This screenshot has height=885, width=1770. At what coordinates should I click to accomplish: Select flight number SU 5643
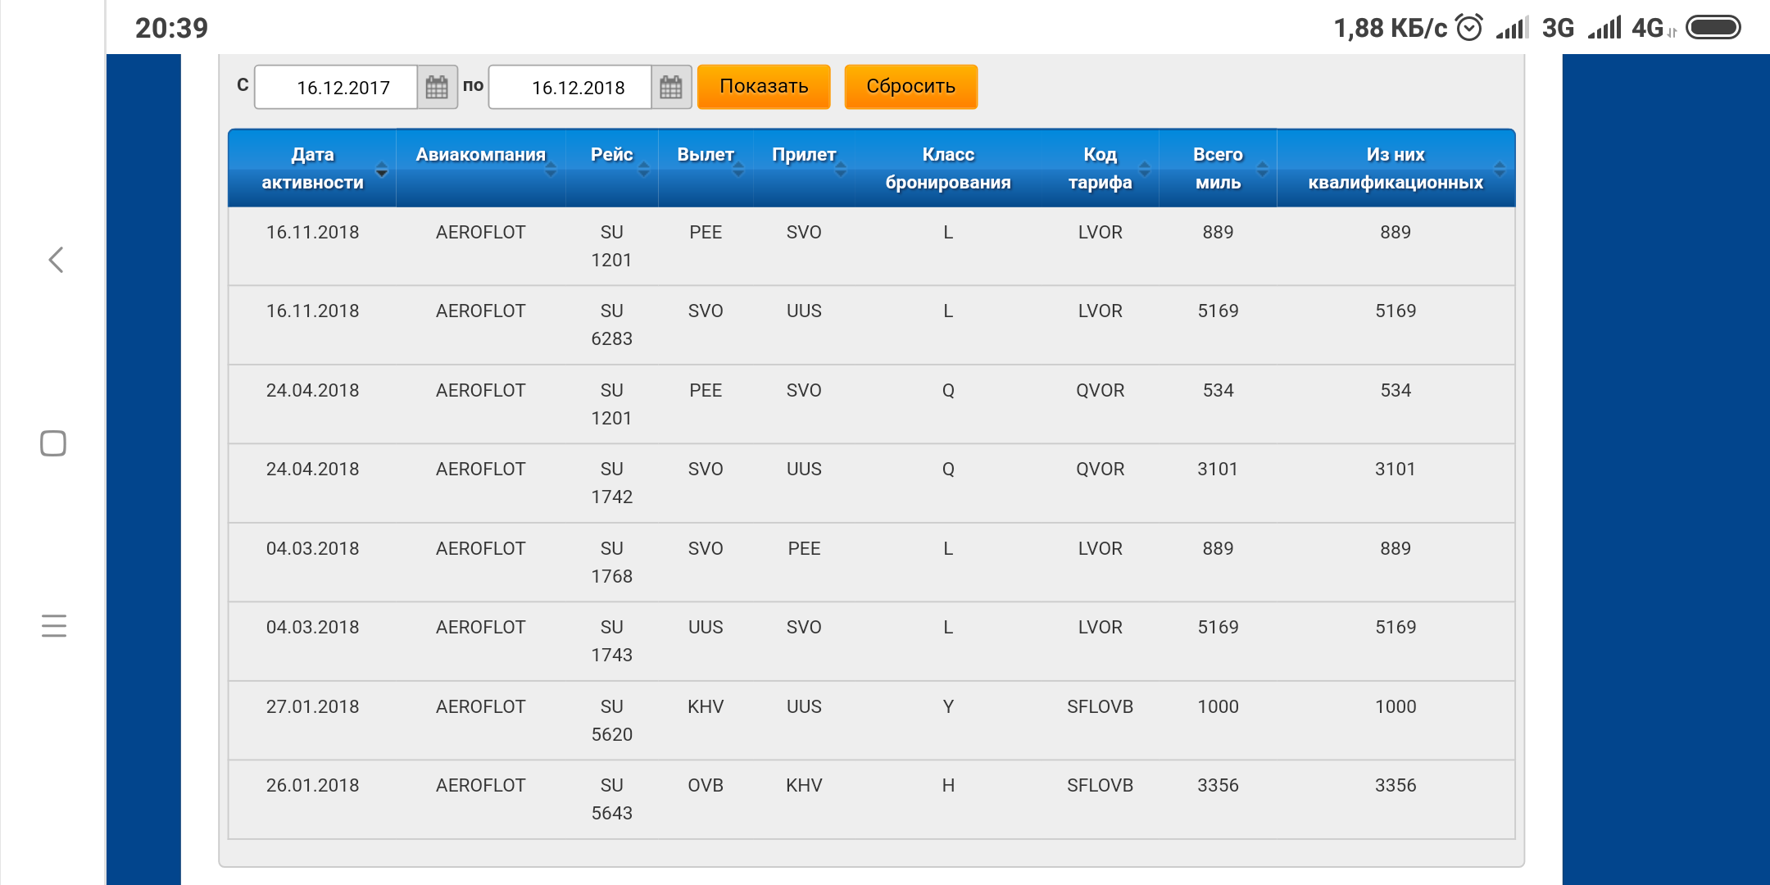click(x=612, y=799)
